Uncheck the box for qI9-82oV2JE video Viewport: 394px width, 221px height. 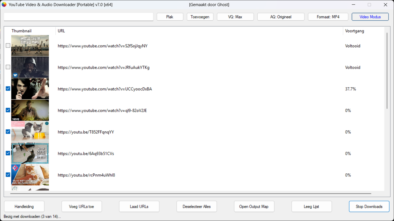coord(8,110)
